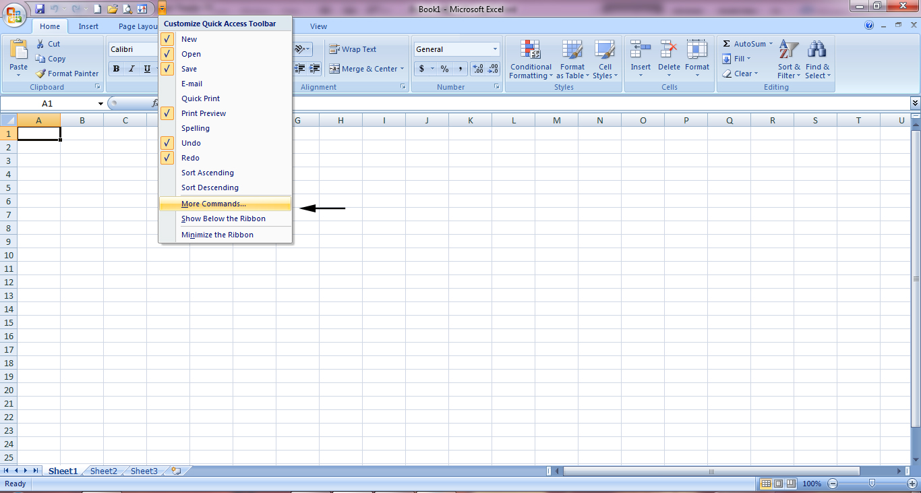Open the Merge & Center dropdown arrow
Screen dimensions: 921x493
[x=403, y=68]
